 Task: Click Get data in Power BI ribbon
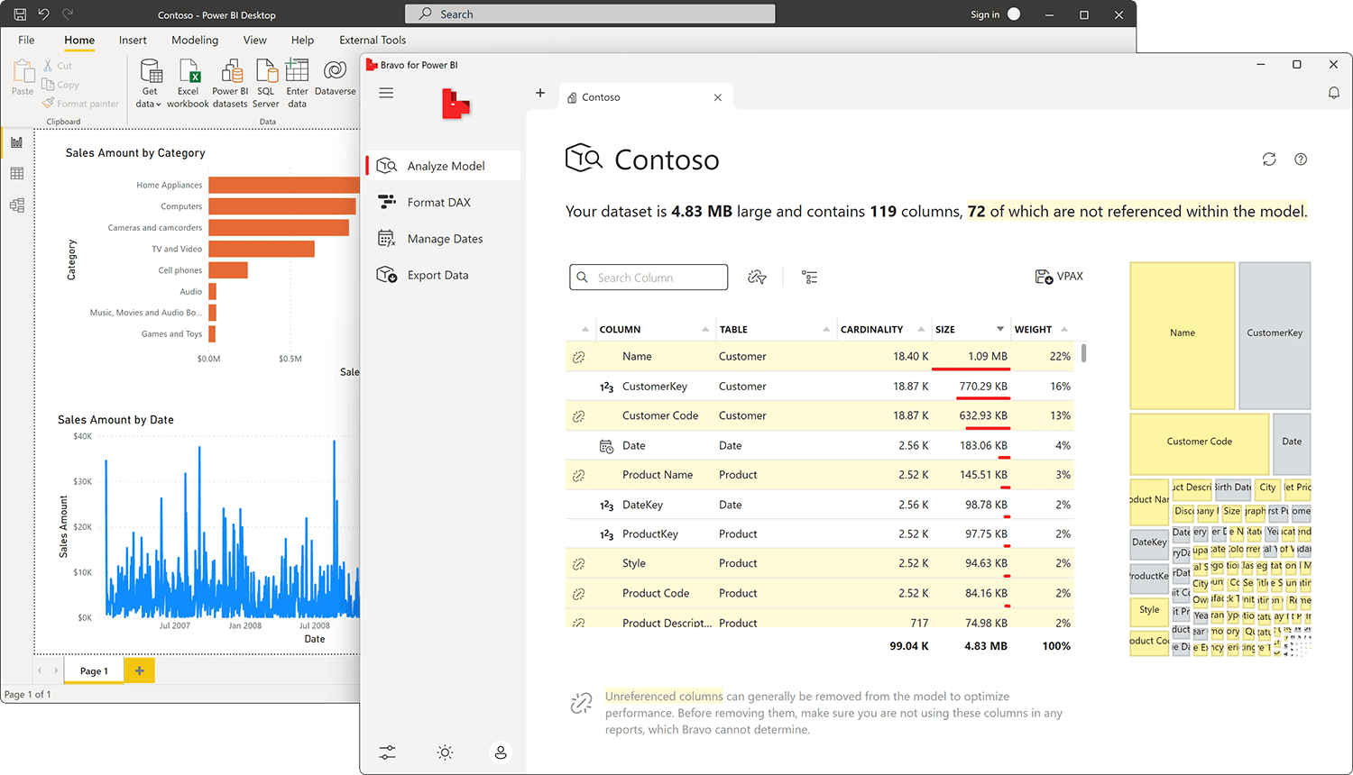150,84
